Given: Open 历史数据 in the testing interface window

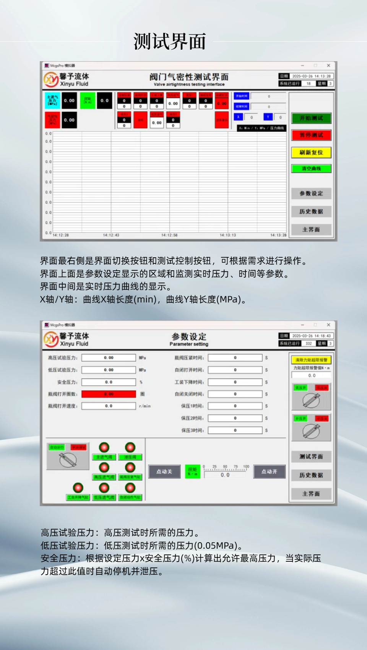Looking at the screenshot, I should point(311,211).
